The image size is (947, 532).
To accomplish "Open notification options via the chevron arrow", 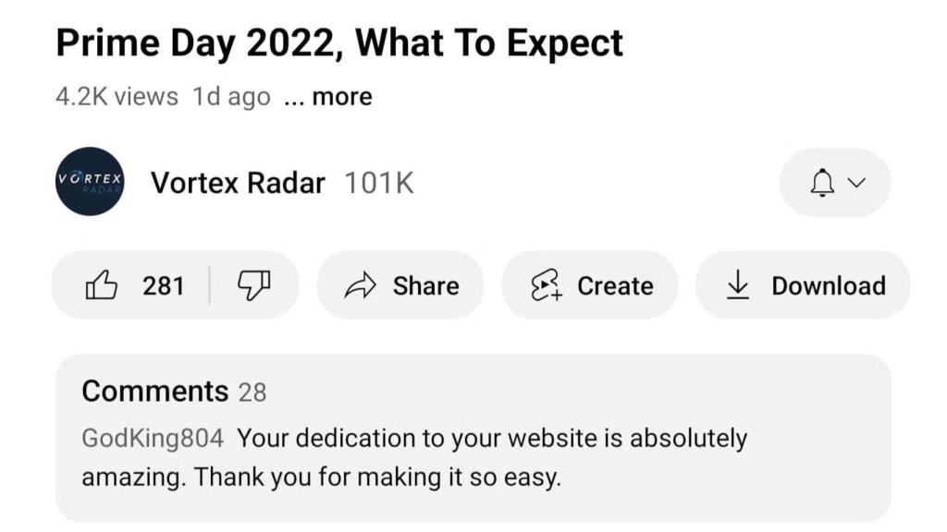I will (x=856, y=183).
